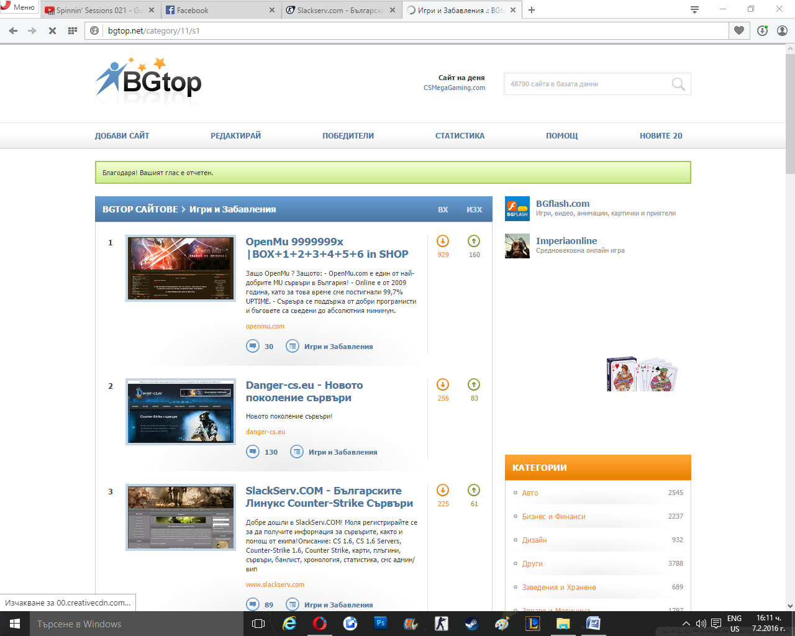Viewport: 795px width, 636px height.
Task: Visit the www.slackserv.com URL link
Action: [x=275, y=584]
